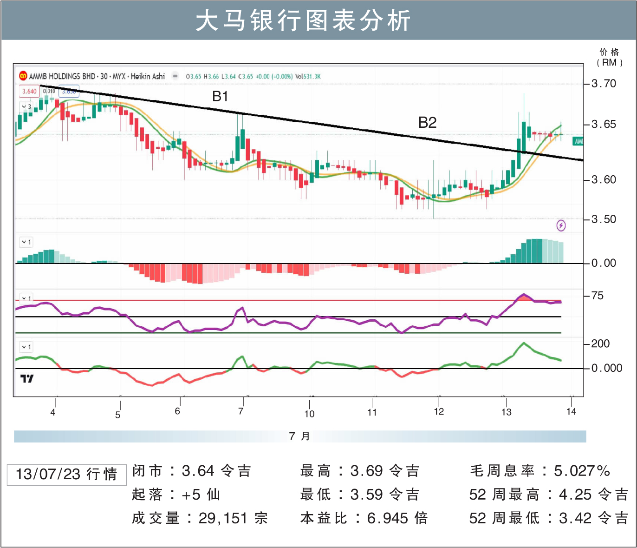Open the AMMB HOLDINGS BHD symbol title

[97, 76]
